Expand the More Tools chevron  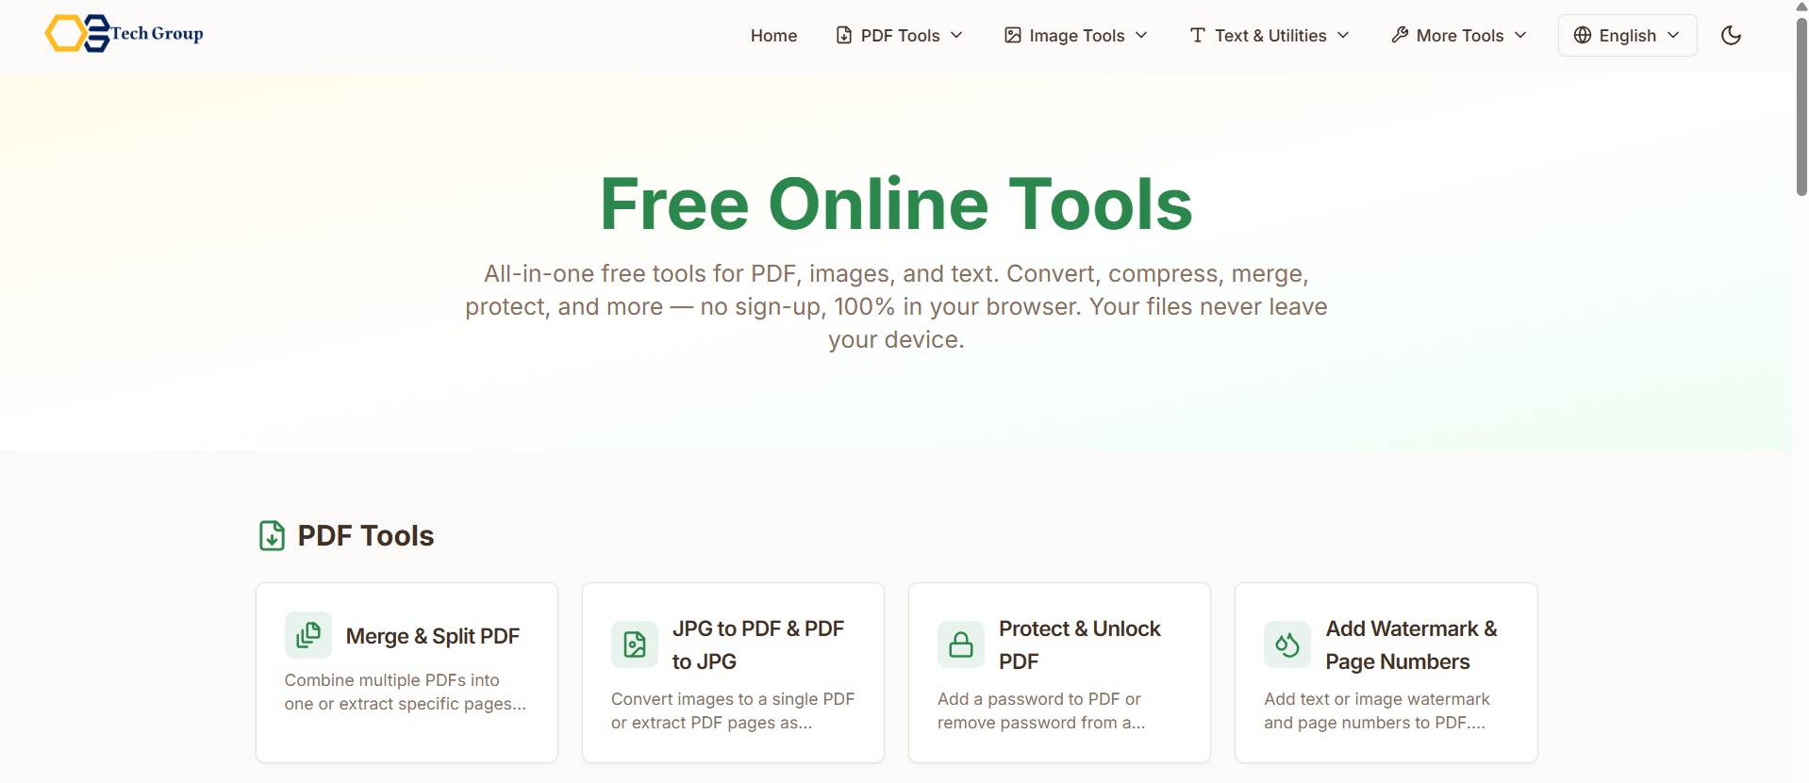1520,36
